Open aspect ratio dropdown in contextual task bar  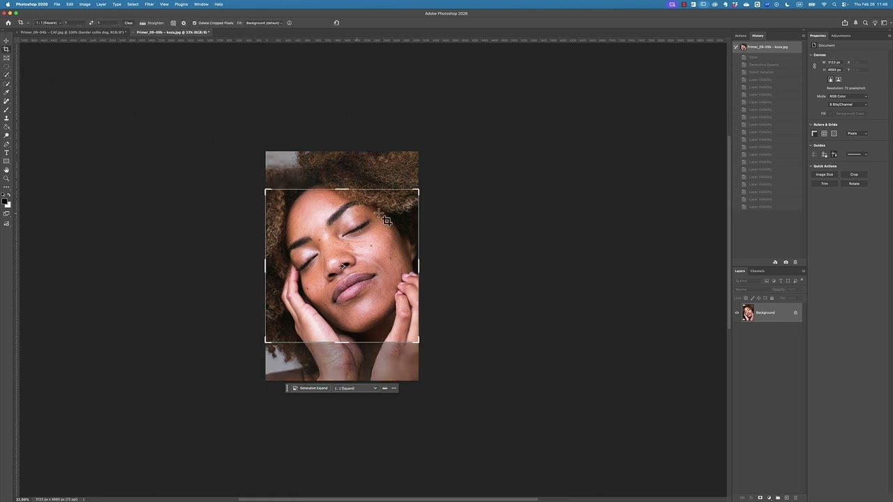point(356,388)
